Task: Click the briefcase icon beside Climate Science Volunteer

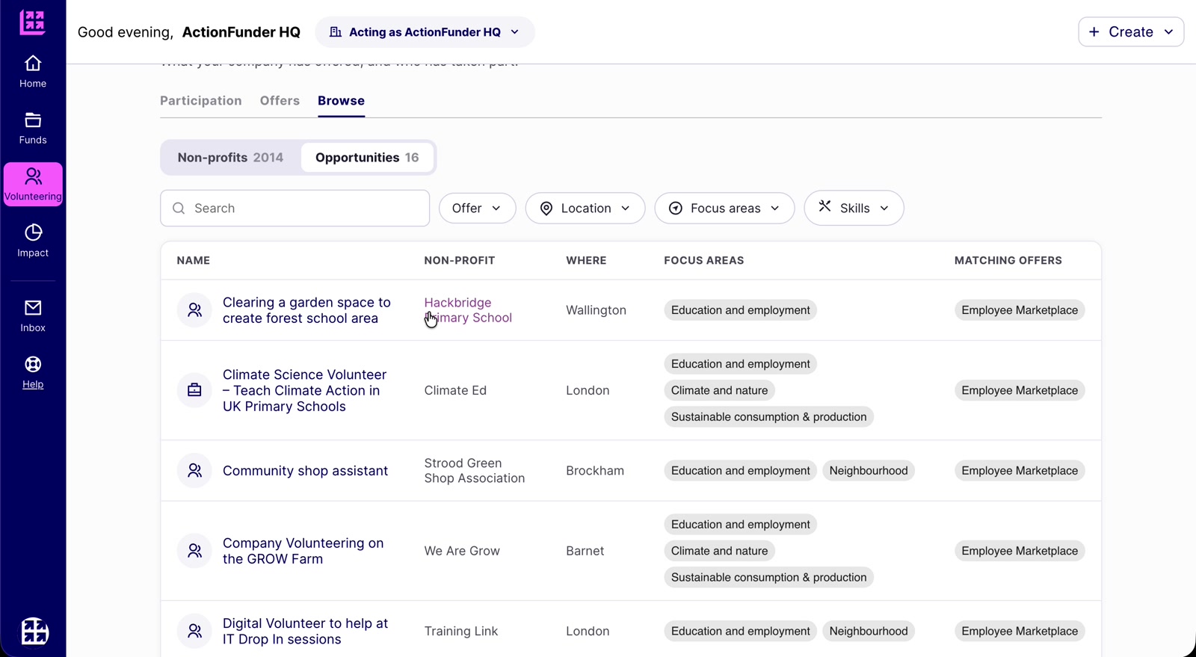Action: tap(194, 390)
